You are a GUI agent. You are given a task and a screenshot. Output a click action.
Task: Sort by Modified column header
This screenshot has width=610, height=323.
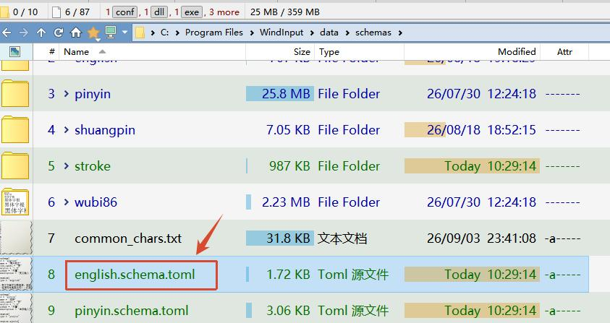click(x=473, y=52)
